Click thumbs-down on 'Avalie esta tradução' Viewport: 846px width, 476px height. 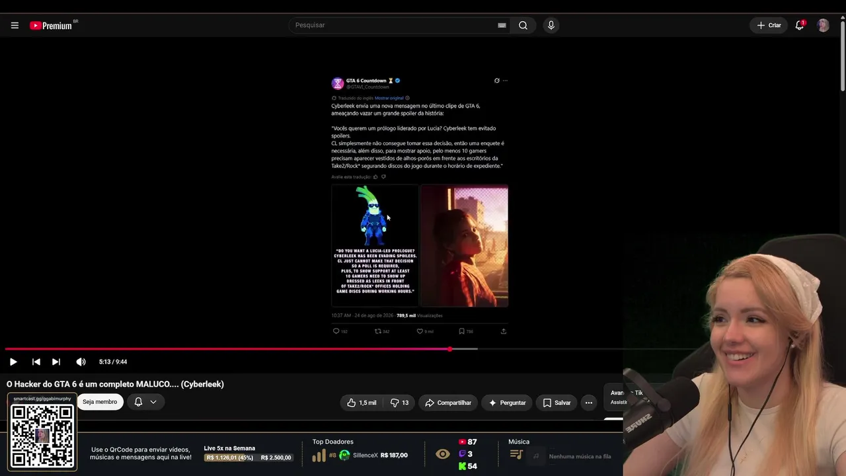(383, 177)
